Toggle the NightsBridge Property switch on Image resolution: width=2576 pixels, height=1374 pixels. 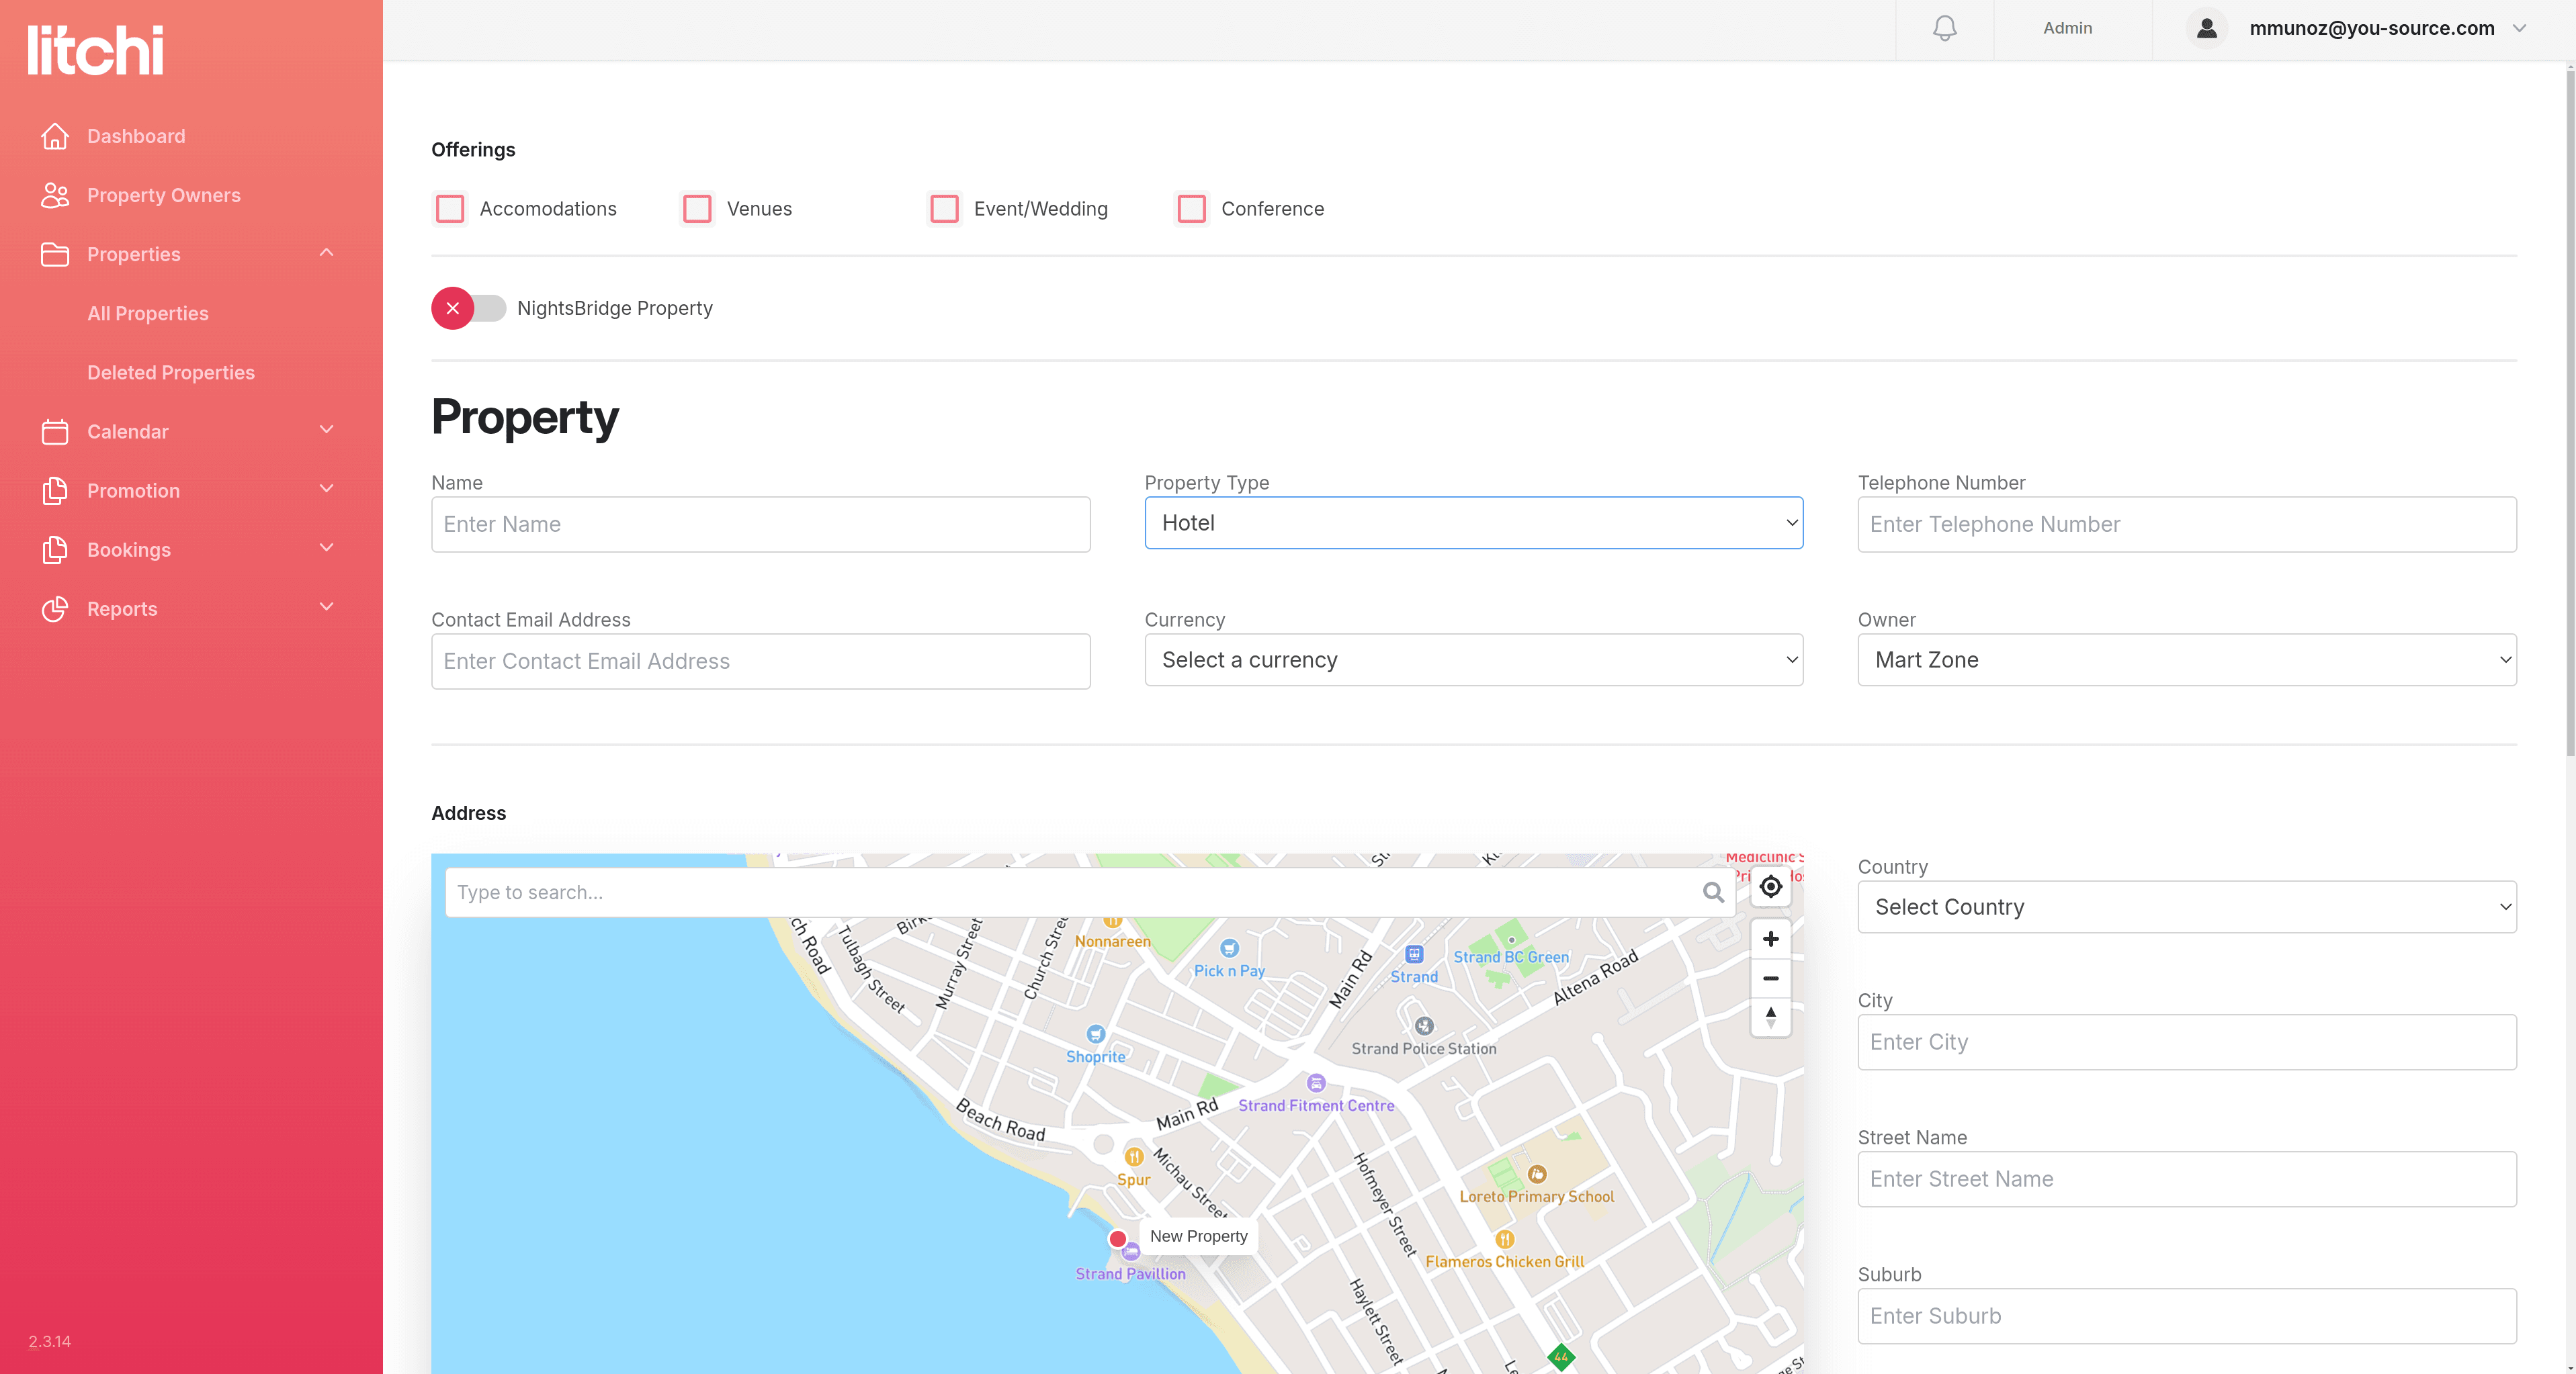tap(469, 308)
